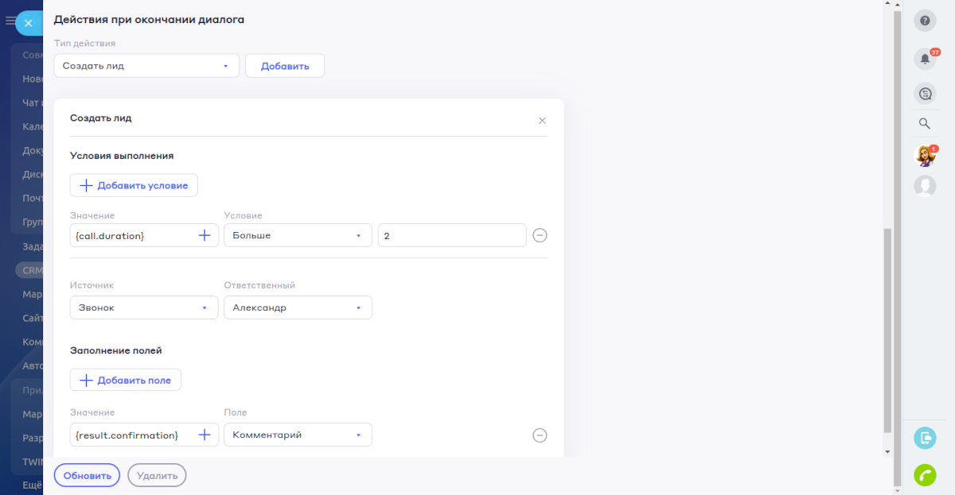Click the condition value field containing 2

click(x=451, y=235)
